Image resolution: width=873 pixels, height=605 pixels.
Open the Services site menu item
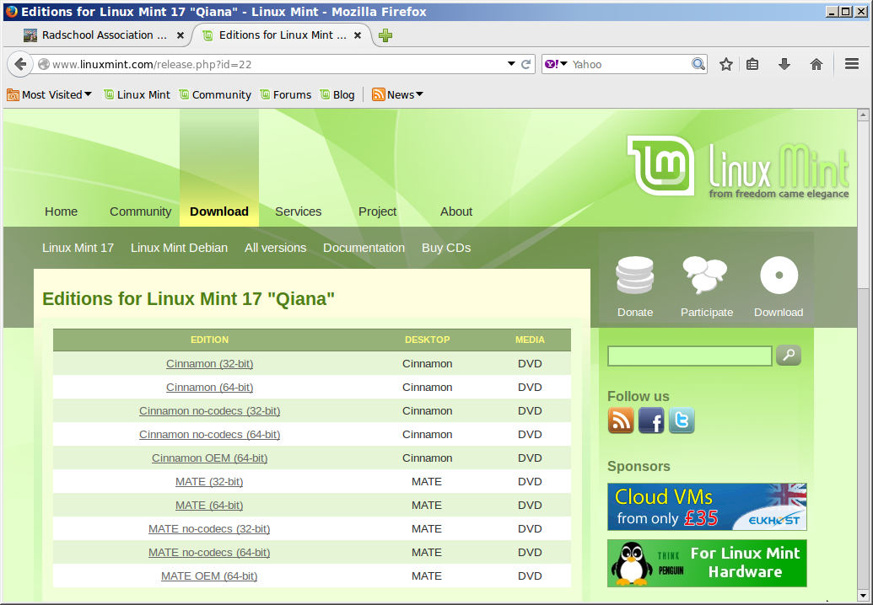click(299, 211)
